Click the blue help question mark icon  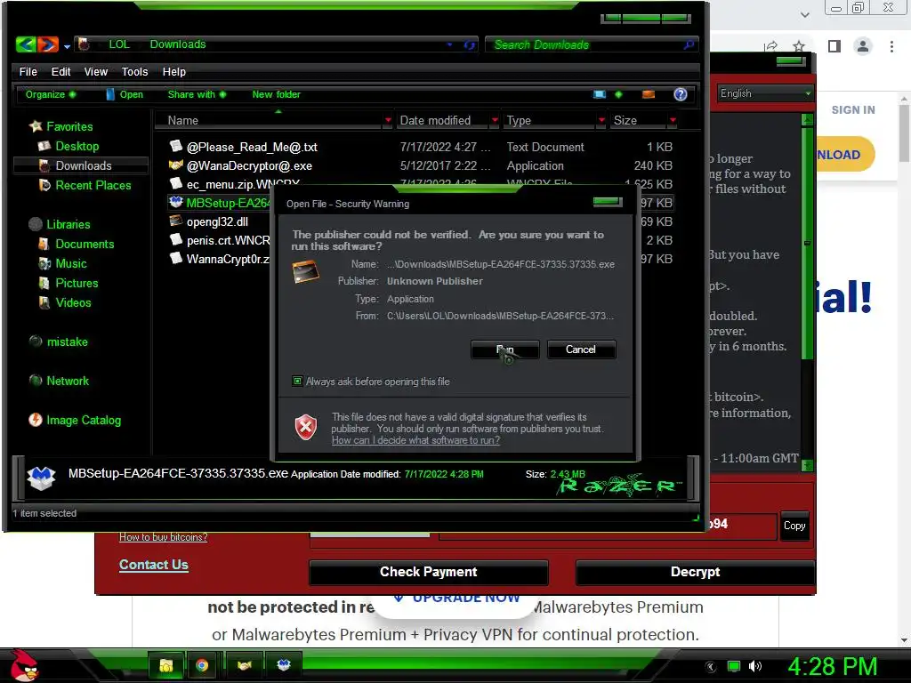click(680, 94)
